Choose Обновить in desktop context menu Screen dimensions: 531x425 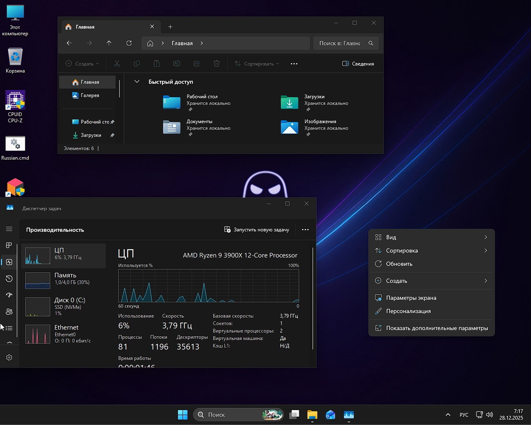[399, 264]
